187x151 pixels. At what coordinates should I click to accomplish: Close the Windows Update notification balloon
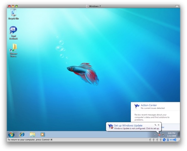pyautogui.click(x=158, y=125)
